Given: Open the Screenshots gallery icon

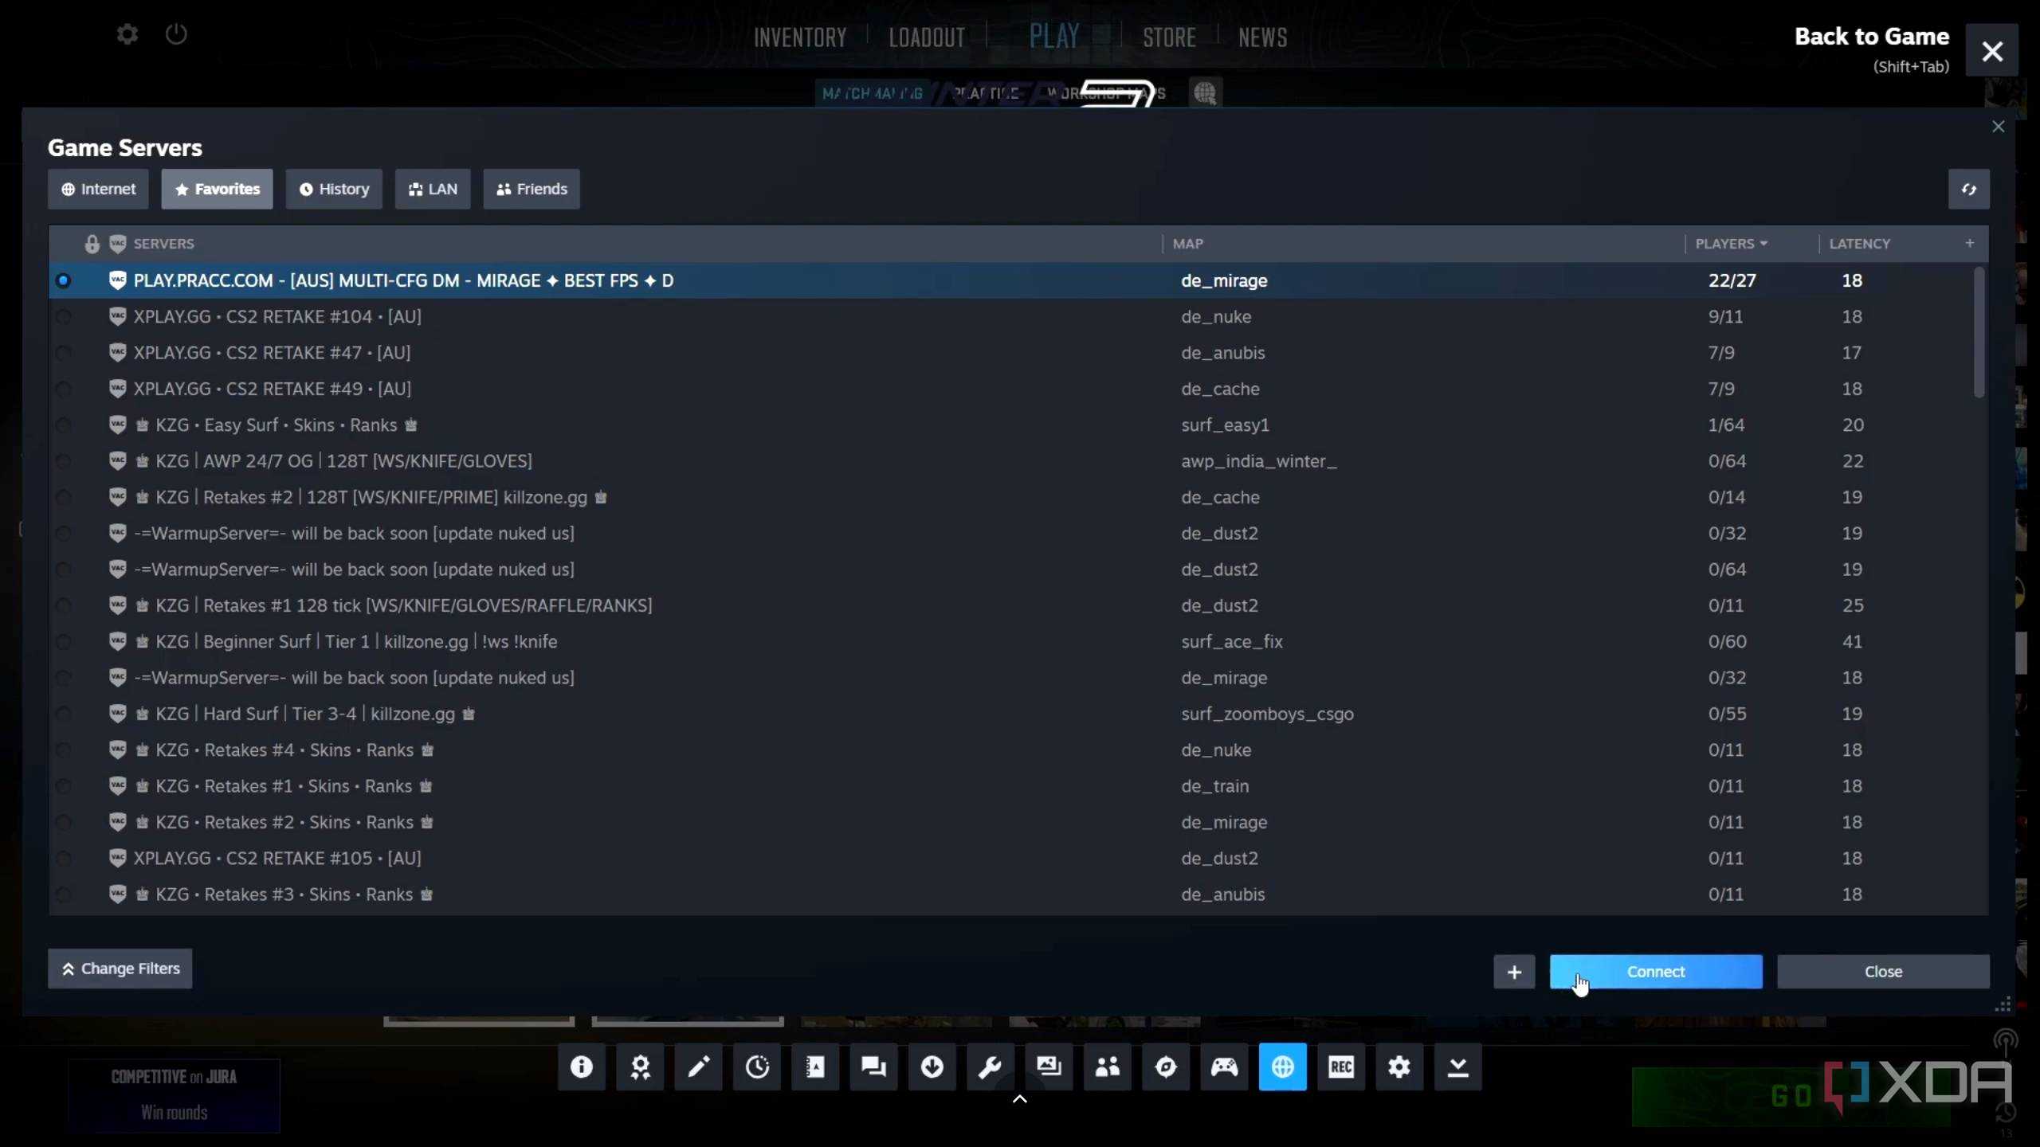Looking at the screenshot, I should tap(1049, 1067).
